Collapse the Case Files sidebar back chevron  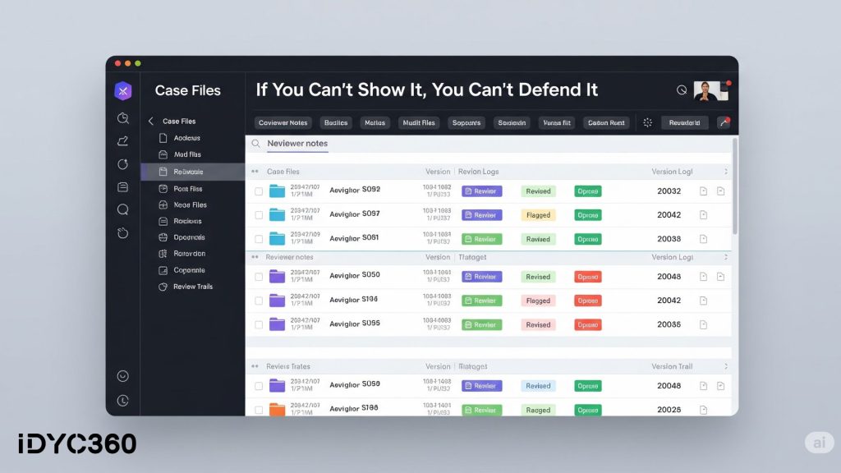pos(150,122)
